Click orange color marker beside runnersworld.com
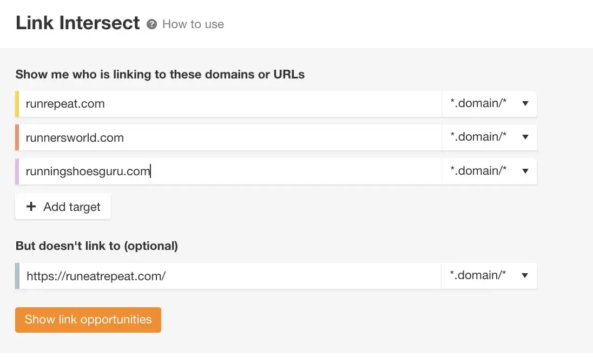The image size is (593, 357). 17,137
